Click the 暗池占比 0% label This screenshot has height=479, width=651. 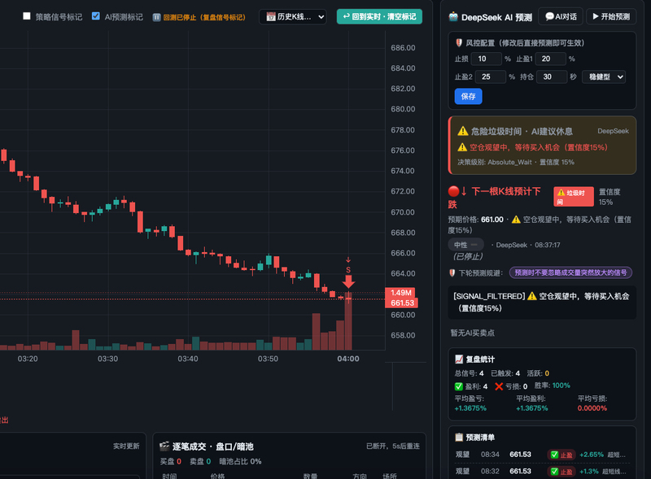(x=240, y=461)
